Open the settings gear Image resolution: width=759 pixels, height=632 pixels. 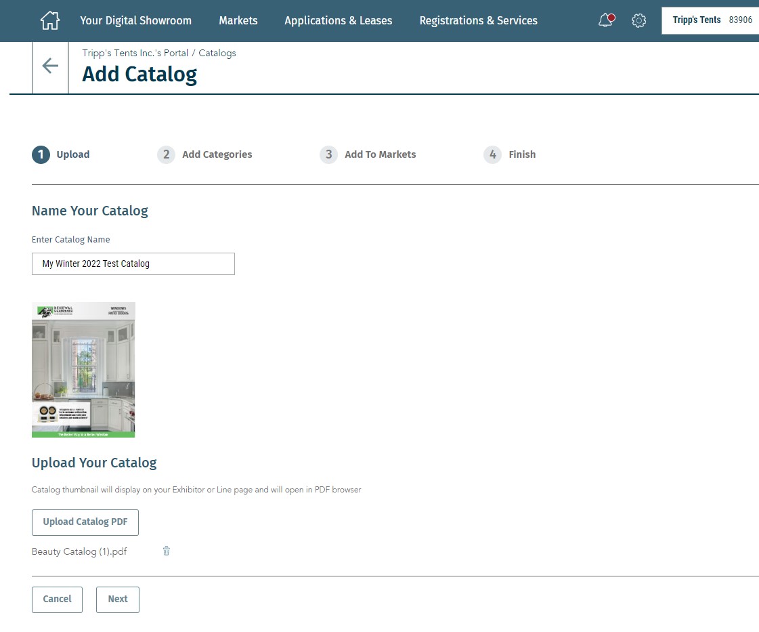[638, 20]
